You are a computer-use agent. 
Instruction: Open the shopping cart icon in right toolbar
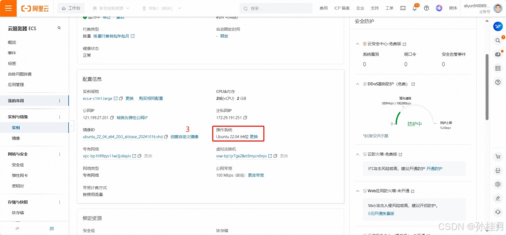tap(498, 157)
